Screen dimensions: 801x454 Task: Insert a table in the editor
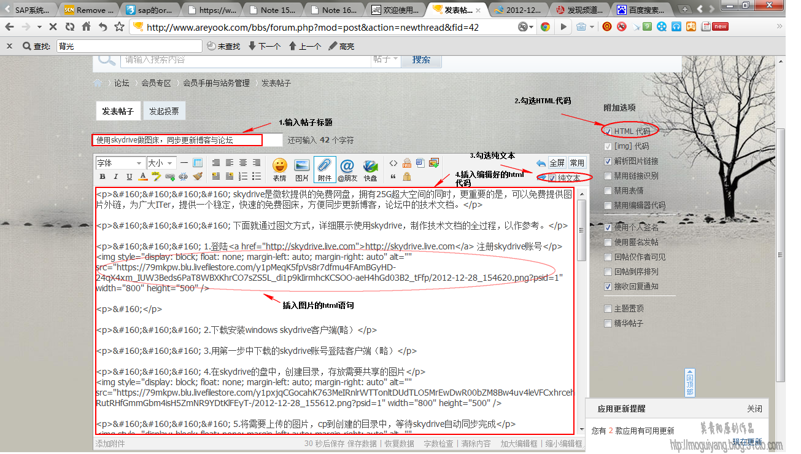click(x=197, y=163)
